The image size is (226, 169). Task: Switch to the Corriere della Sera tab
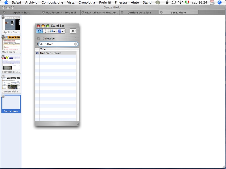click(139, 12)
